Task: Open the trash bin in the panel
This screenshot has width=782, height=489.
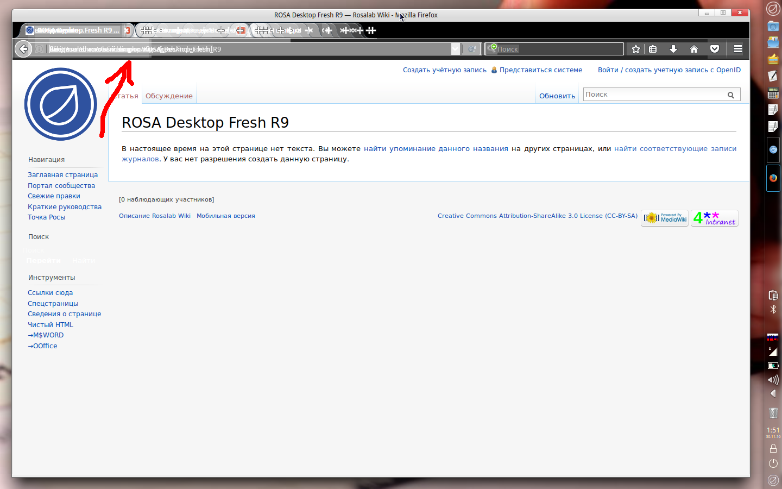Action: pos(773,413)
